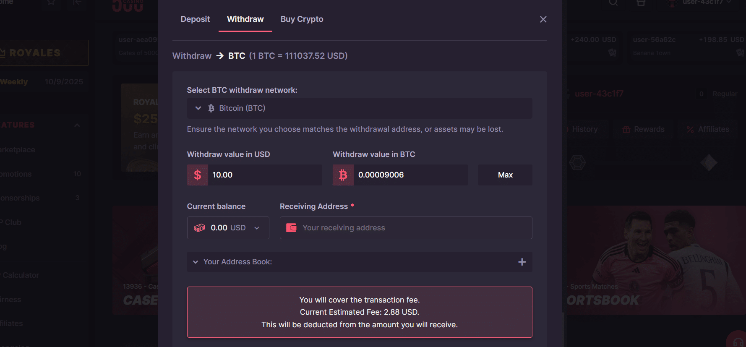The image size is (746, 347).
Task: Click the wallet icon in address field
Action: [x=291, y=228]
